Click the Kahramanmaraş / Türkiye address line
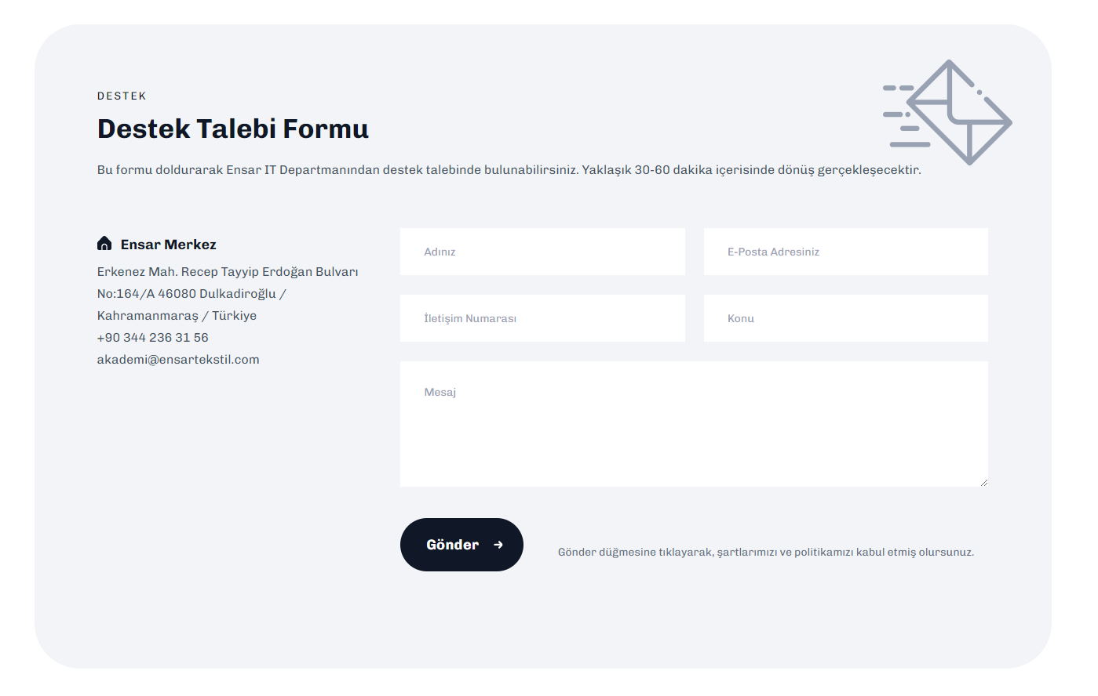The width and height of the screenshot is (1098, 696). coord(177,316)
